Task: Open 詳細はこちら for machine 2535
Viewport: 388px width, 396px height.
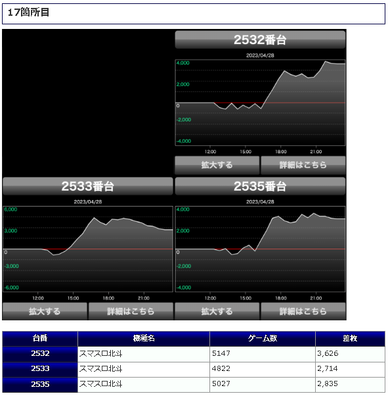Action: tap(303, 311)
